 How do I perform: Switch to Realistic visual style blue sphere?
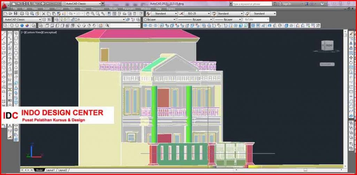coord(22,26)
